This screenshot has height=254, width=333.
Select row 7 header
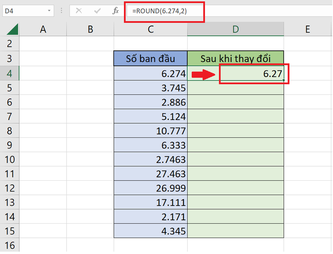pos(9,116)
